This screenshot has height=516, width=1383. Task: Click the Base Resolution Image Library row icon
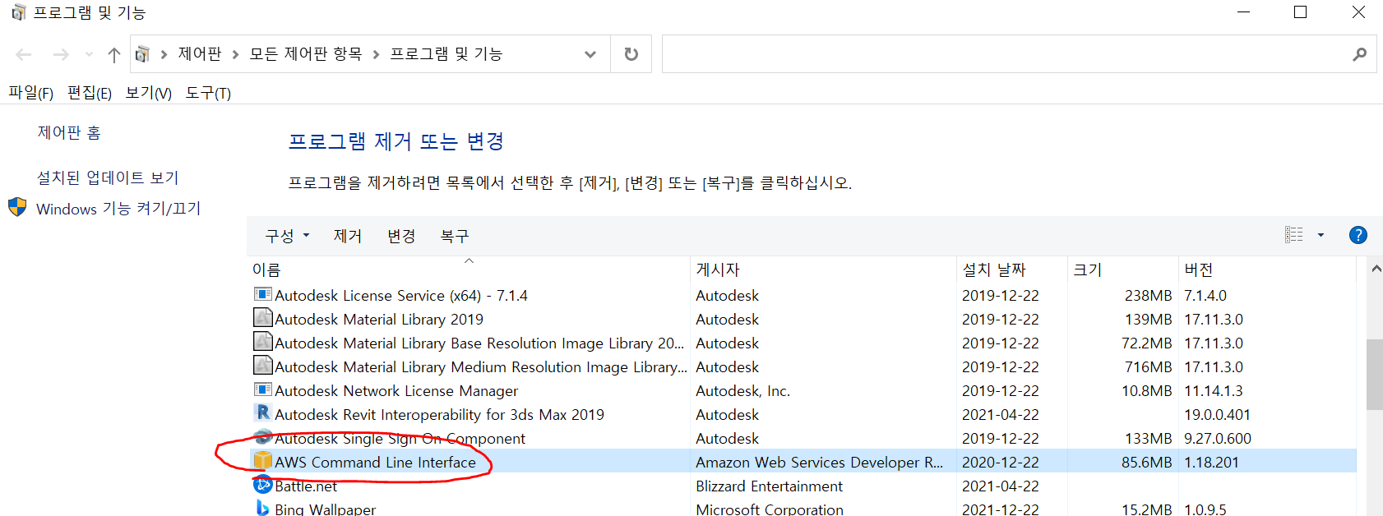263,342
